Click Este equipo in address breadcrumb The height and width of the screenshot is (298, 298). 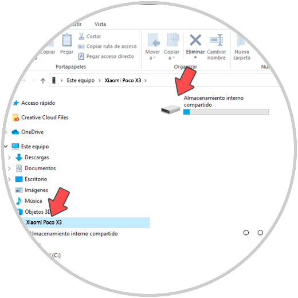(x=81, y=80)
